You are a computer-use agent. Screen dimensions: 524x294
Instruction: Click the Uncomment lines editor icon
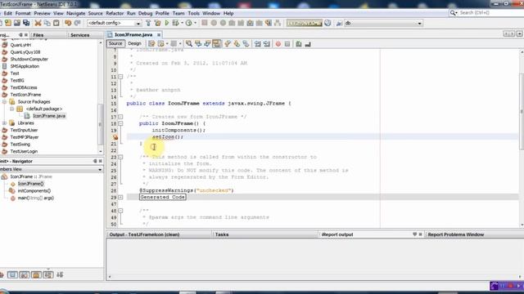click(x=308, y=43)
